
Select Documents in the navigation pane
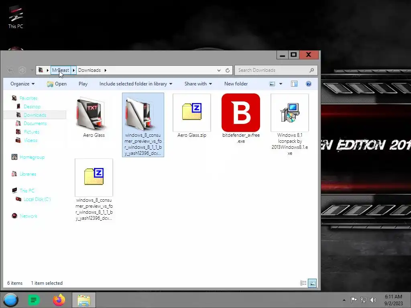point(35,124)
